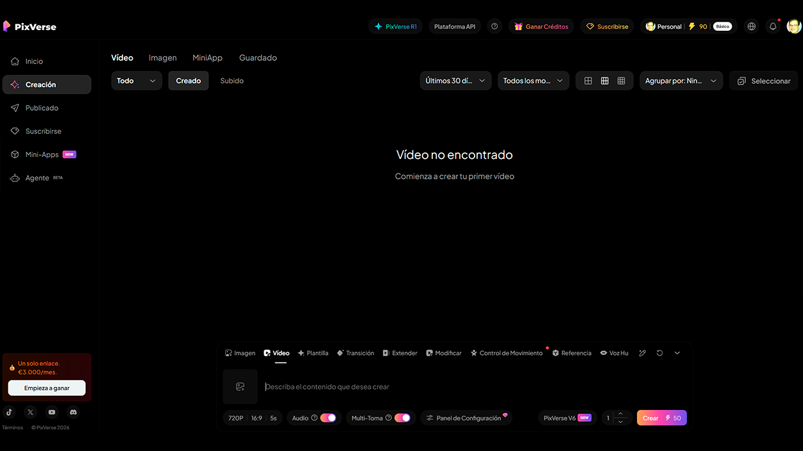Click Audio help question icon
Viewport: 803px width, 451px height.
(314, 418)
